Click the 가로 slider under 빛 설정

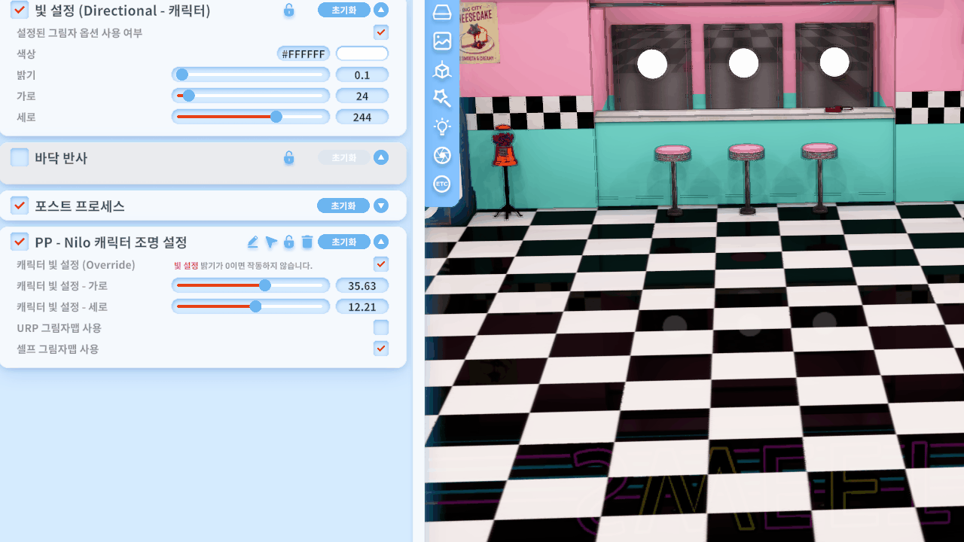click(x=251, y=96)
